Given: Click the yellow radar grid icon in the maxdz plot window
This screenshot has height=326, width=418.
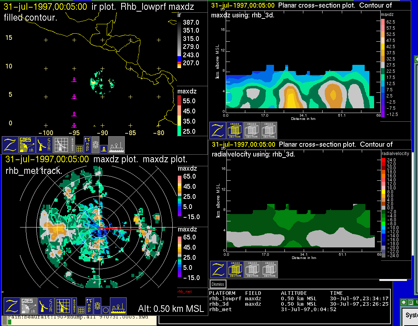Looking at the screenshot, I should click(63, 306).
